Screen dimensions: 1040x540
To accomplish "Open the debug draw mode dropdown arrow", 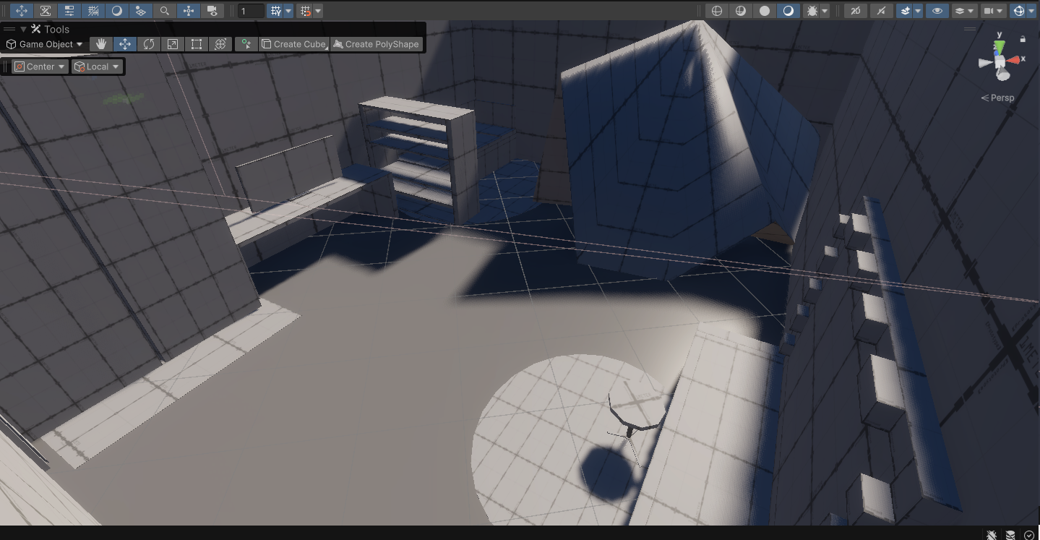I will pos(825,11).
